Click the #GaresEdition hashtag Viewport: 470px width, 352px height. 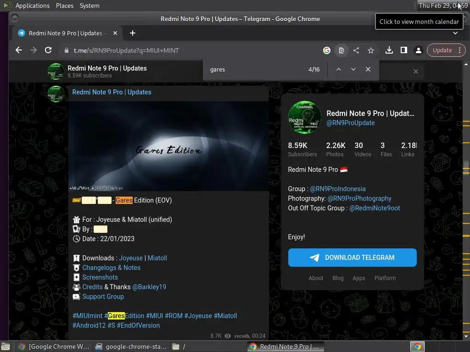click(124, 316)
